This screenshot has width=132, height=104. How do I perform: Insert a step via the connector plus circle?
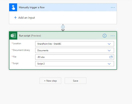[x=63, y=27]
